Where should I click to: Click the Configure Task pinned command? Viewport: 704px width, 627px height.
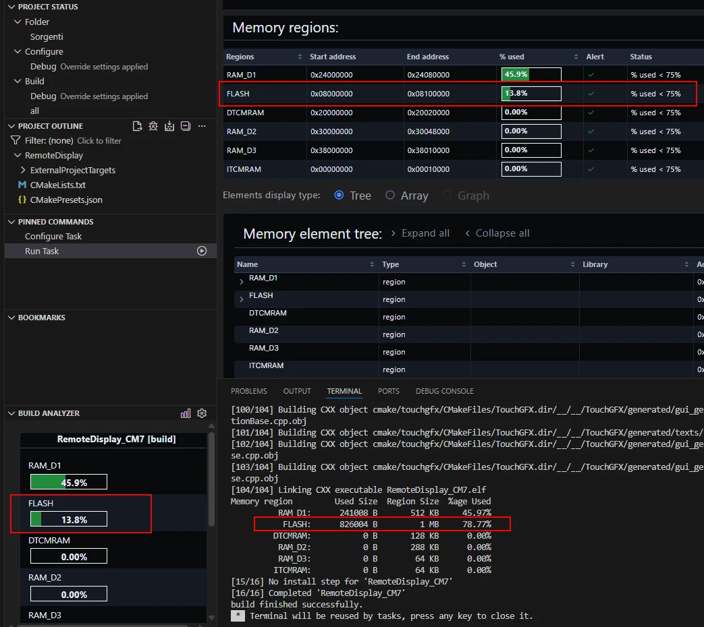pos(53,237)
